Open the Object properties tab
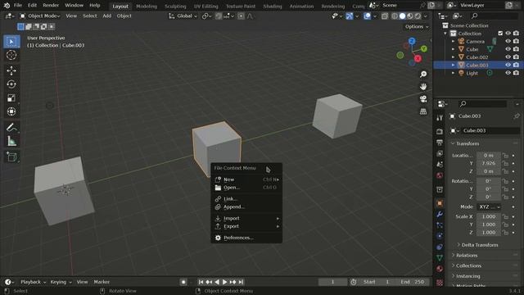Screen dimensions: 524x295 (440, 203)
